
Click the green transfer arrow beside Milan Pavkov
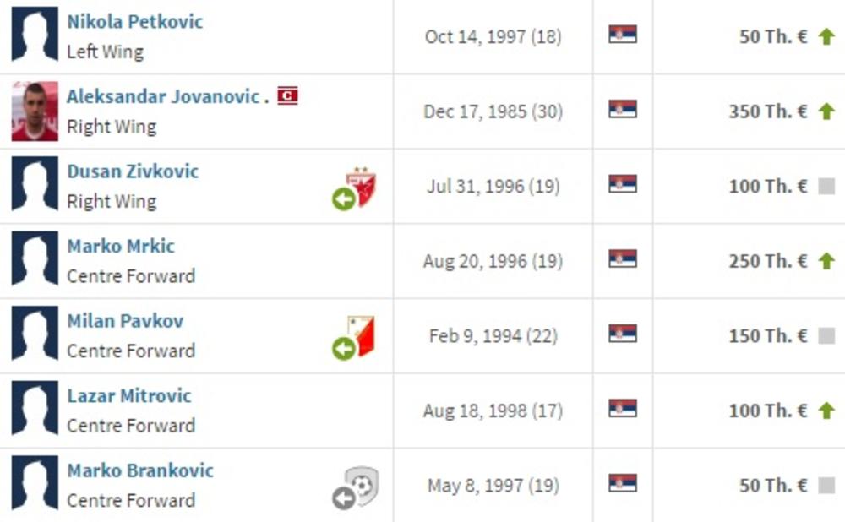343,348
